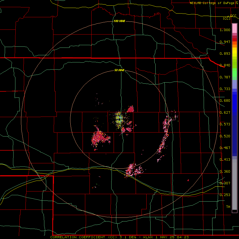Click the 0.573 color scale value
This screenshot has height=239, width=239.
point(225,124)
